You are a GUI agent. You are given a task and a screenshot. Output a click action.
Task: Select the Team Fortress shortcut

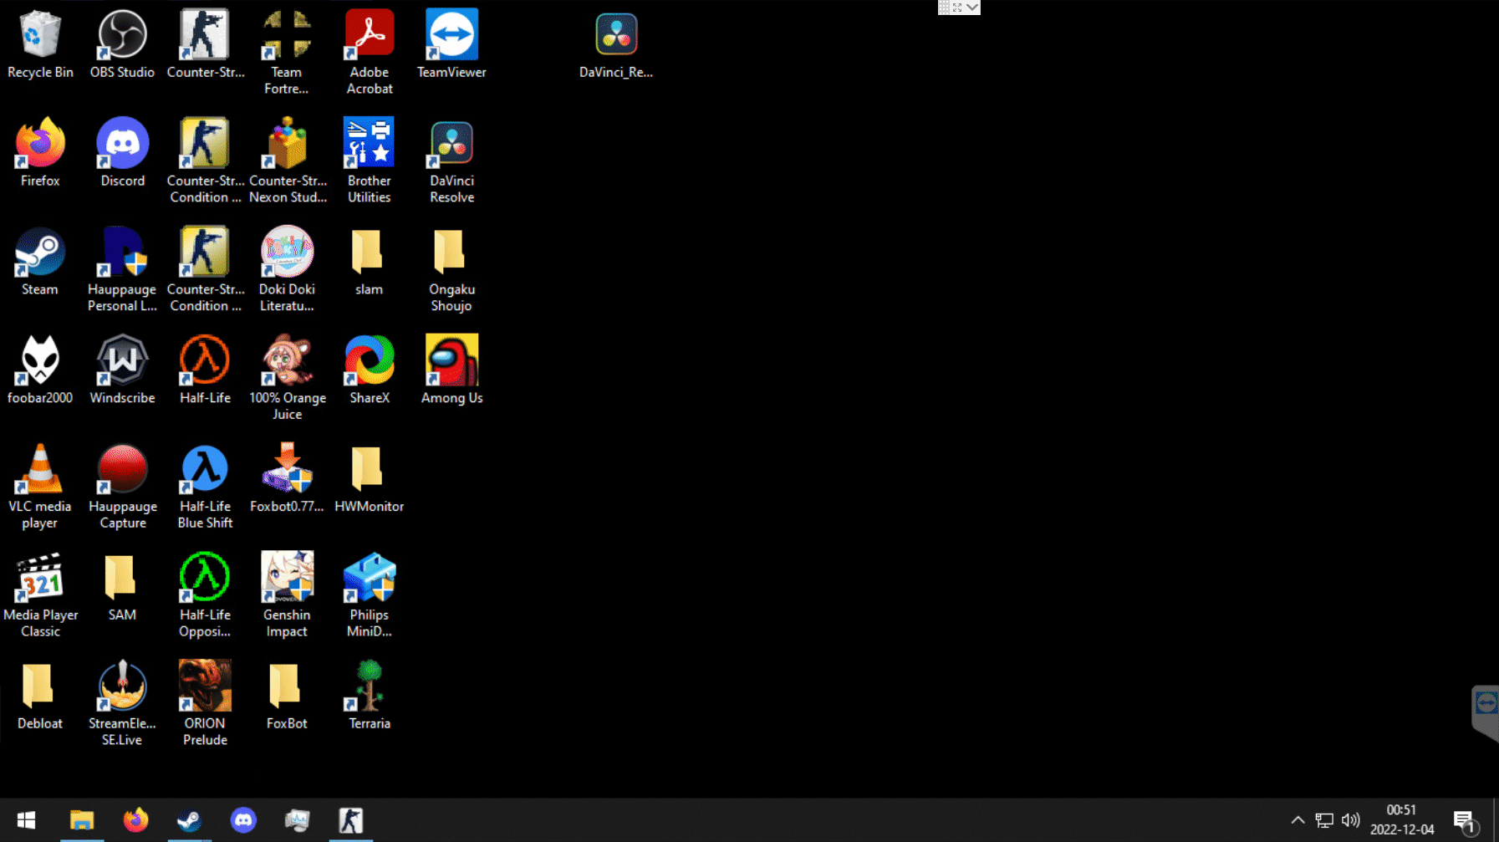click(287, 53)
